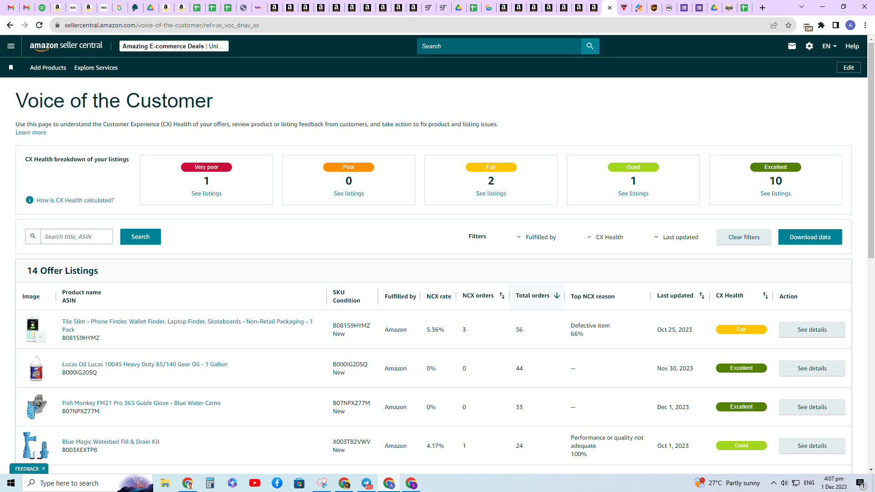Expand the CX Health filter dropdown
The width and height of the screenshot is (875, 492).
coord(605,237)
